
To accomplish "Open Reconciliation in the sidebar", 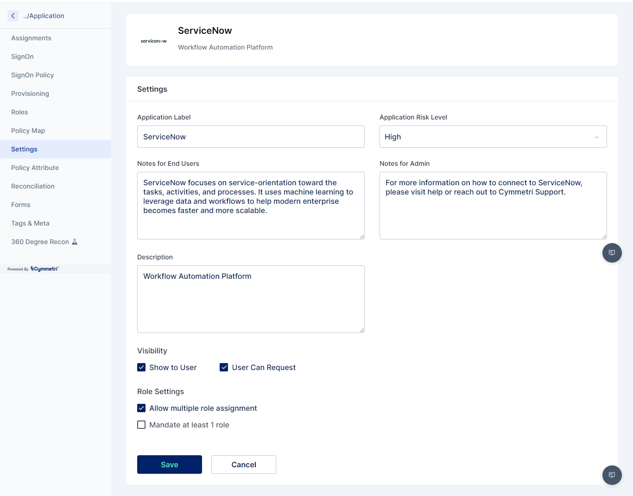I will click(x=33, y=186).
